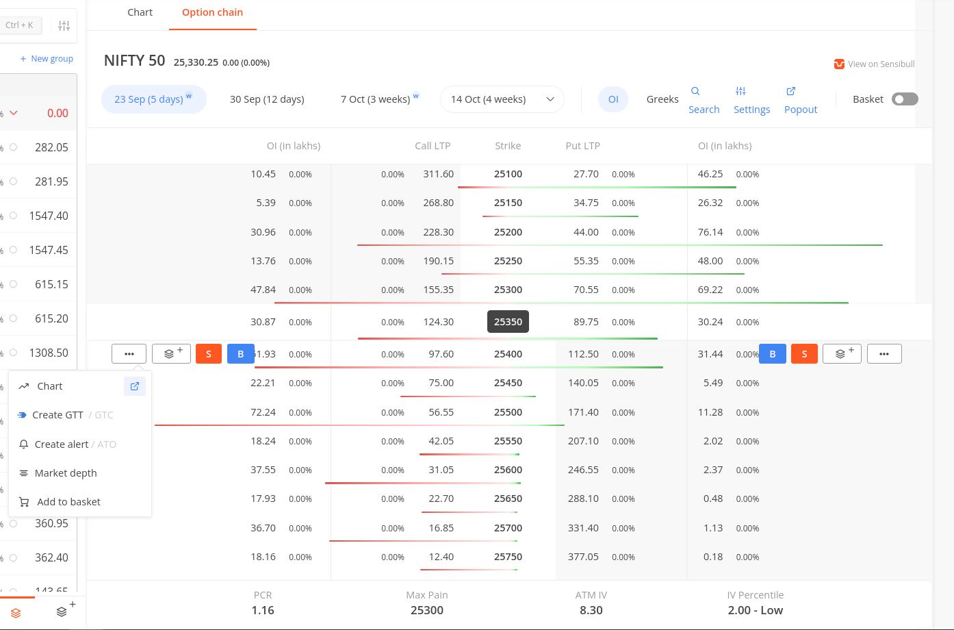Select radio button beside 1547.40

(13, 216)
